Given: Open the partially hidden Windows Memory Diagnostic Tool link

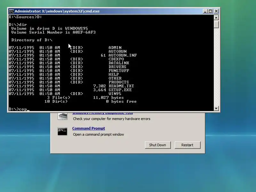Looking at the screenshot, I should [x=102, y=113].
